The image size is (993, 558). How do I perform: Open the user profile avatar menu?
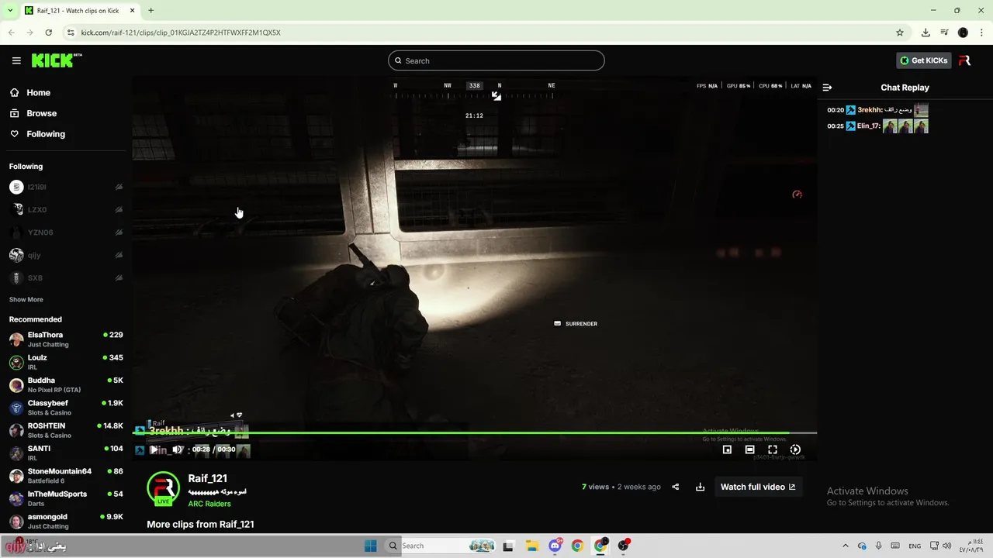[964, 60]
